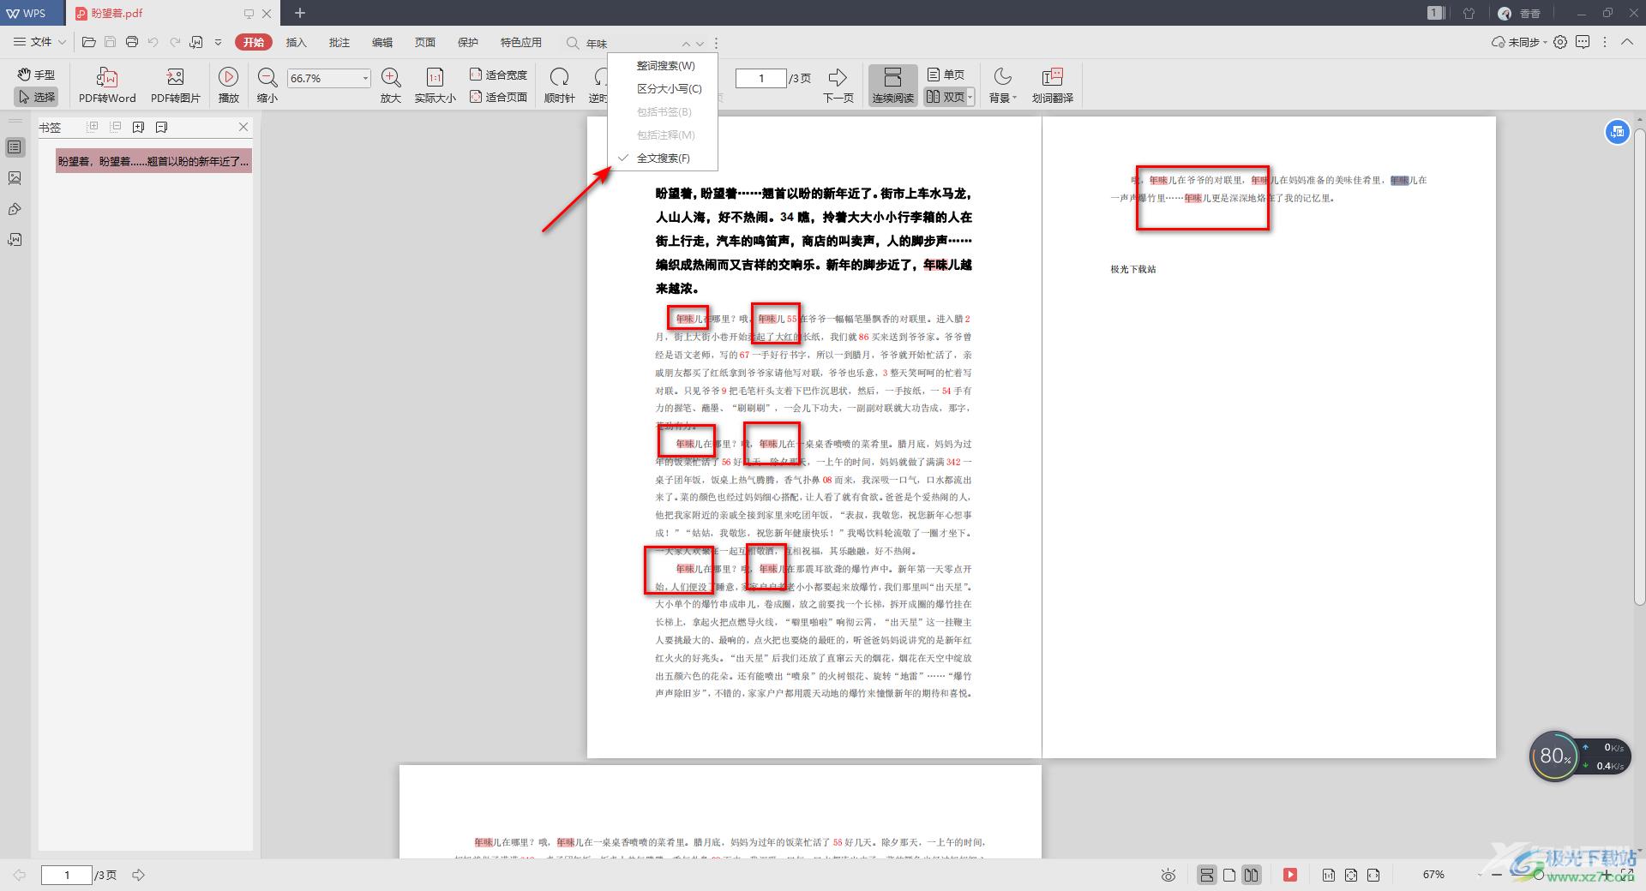This screenshot has width=1646, height=891.
Task: Click the Print icon in quick toolbar
Action: (132, 42)
